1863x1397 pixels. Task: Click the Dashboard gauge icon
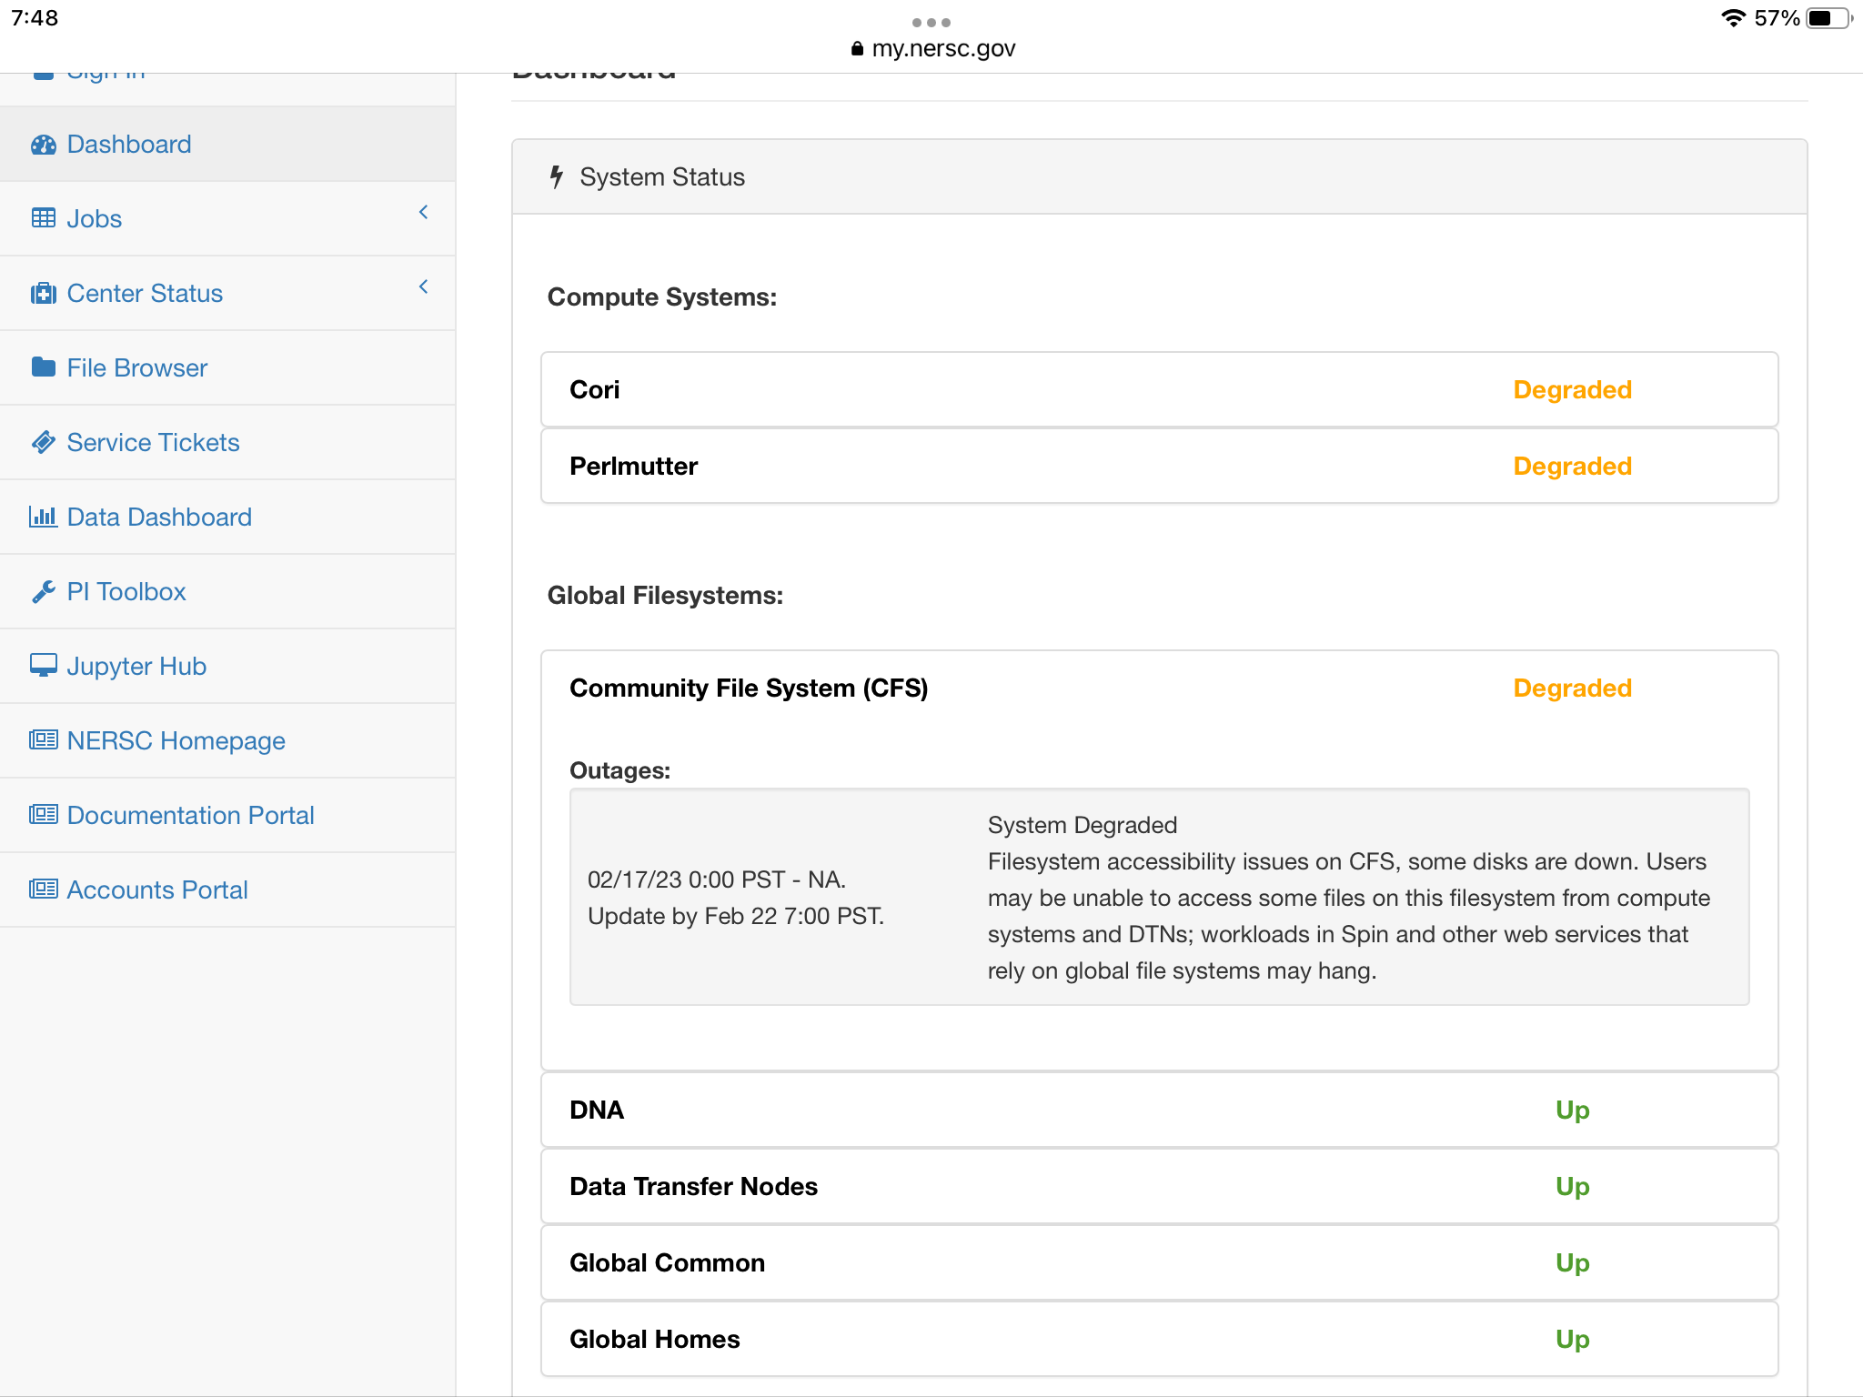click(x=43, y=145)
